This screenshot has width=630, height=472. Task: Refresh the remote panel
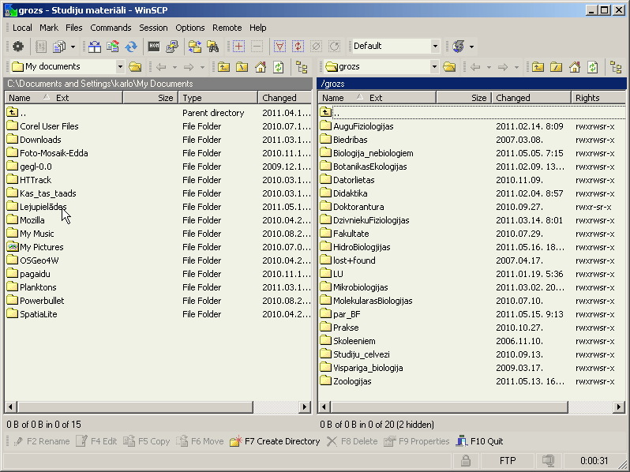click(593, 66)
